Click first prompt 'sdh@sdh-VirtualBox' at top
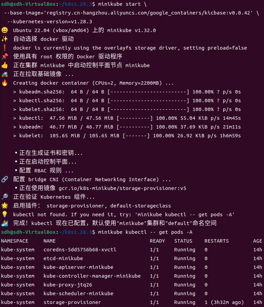The height and width of the screenshot is (307, 264). (28, 4)
